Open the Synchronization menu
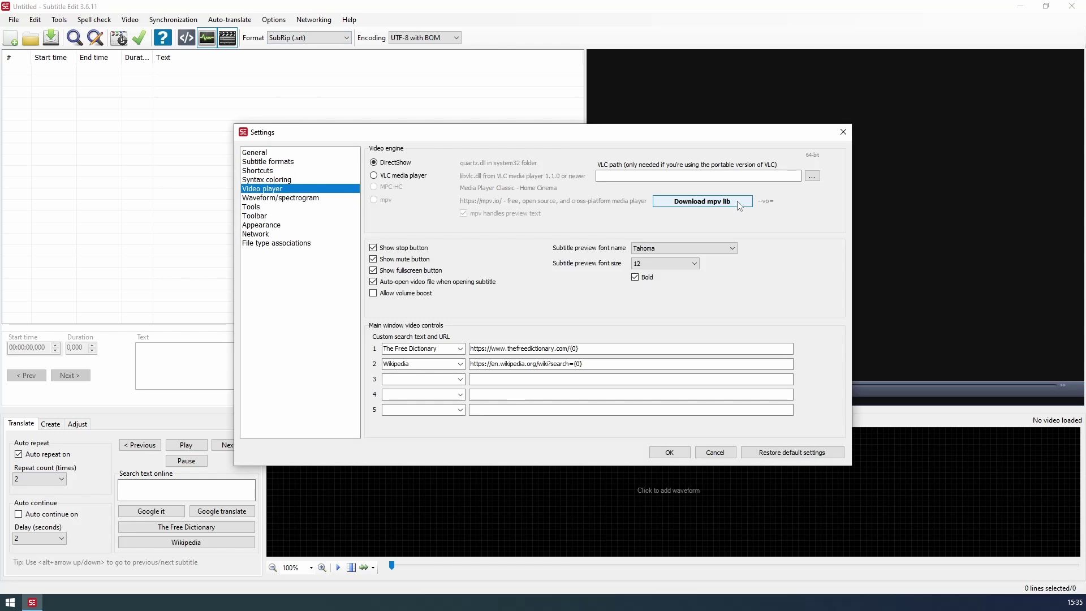1086x611 pixels. click(173, 20)
